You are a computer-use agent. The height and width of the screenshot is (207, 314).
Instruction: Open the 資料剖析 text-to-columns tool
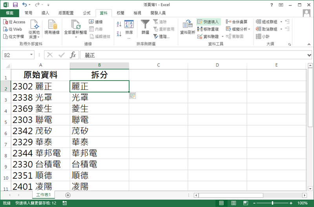coord(187,27)
